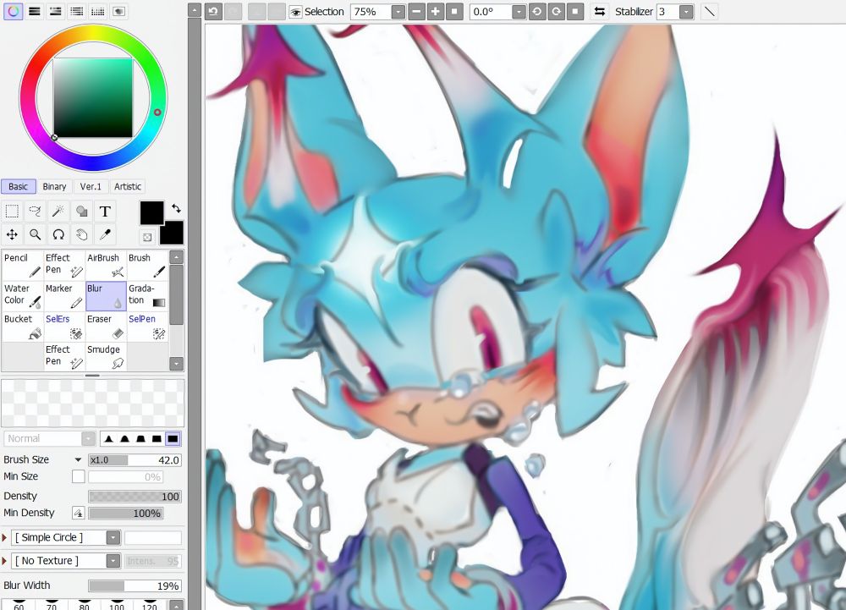Choose the Water Color tool

pyautogui.click(x=22, y=295)
